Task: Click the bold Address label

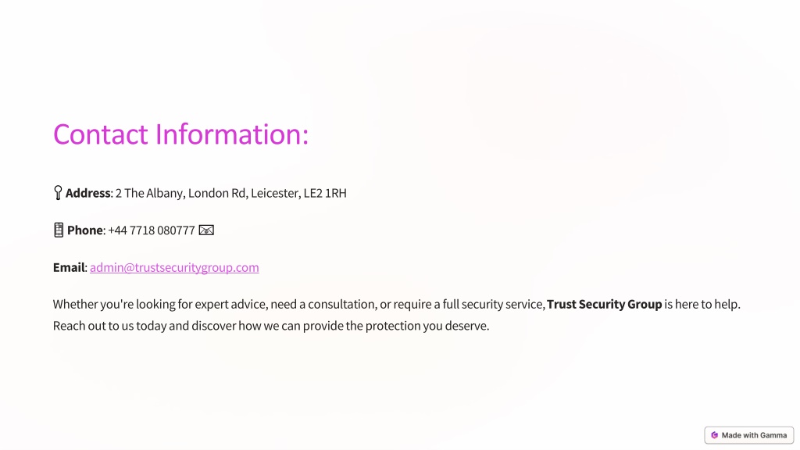Action: coord(87,193)
